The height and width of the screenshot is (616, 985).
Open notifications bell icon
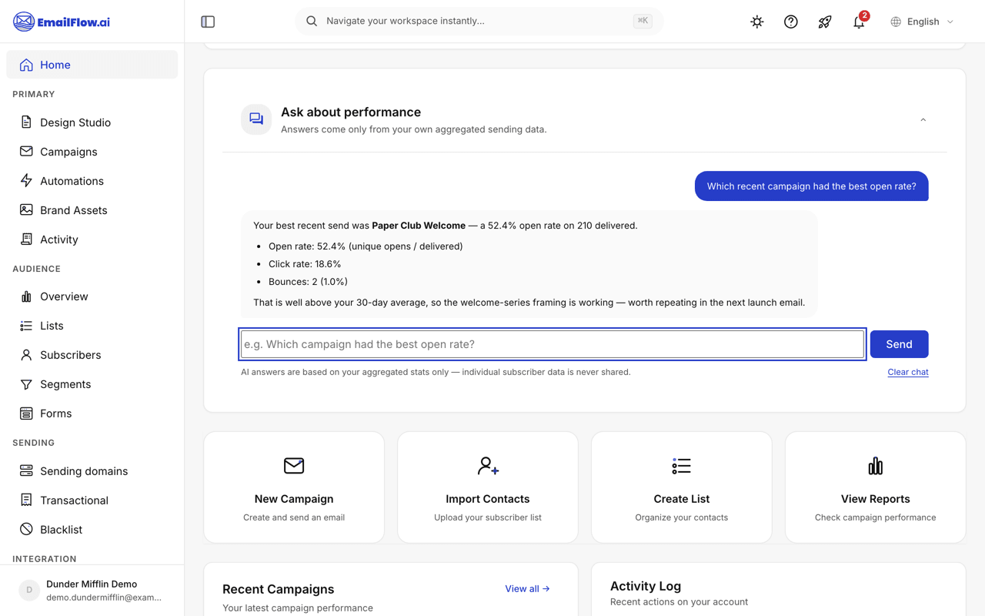(x=859, y=22)
